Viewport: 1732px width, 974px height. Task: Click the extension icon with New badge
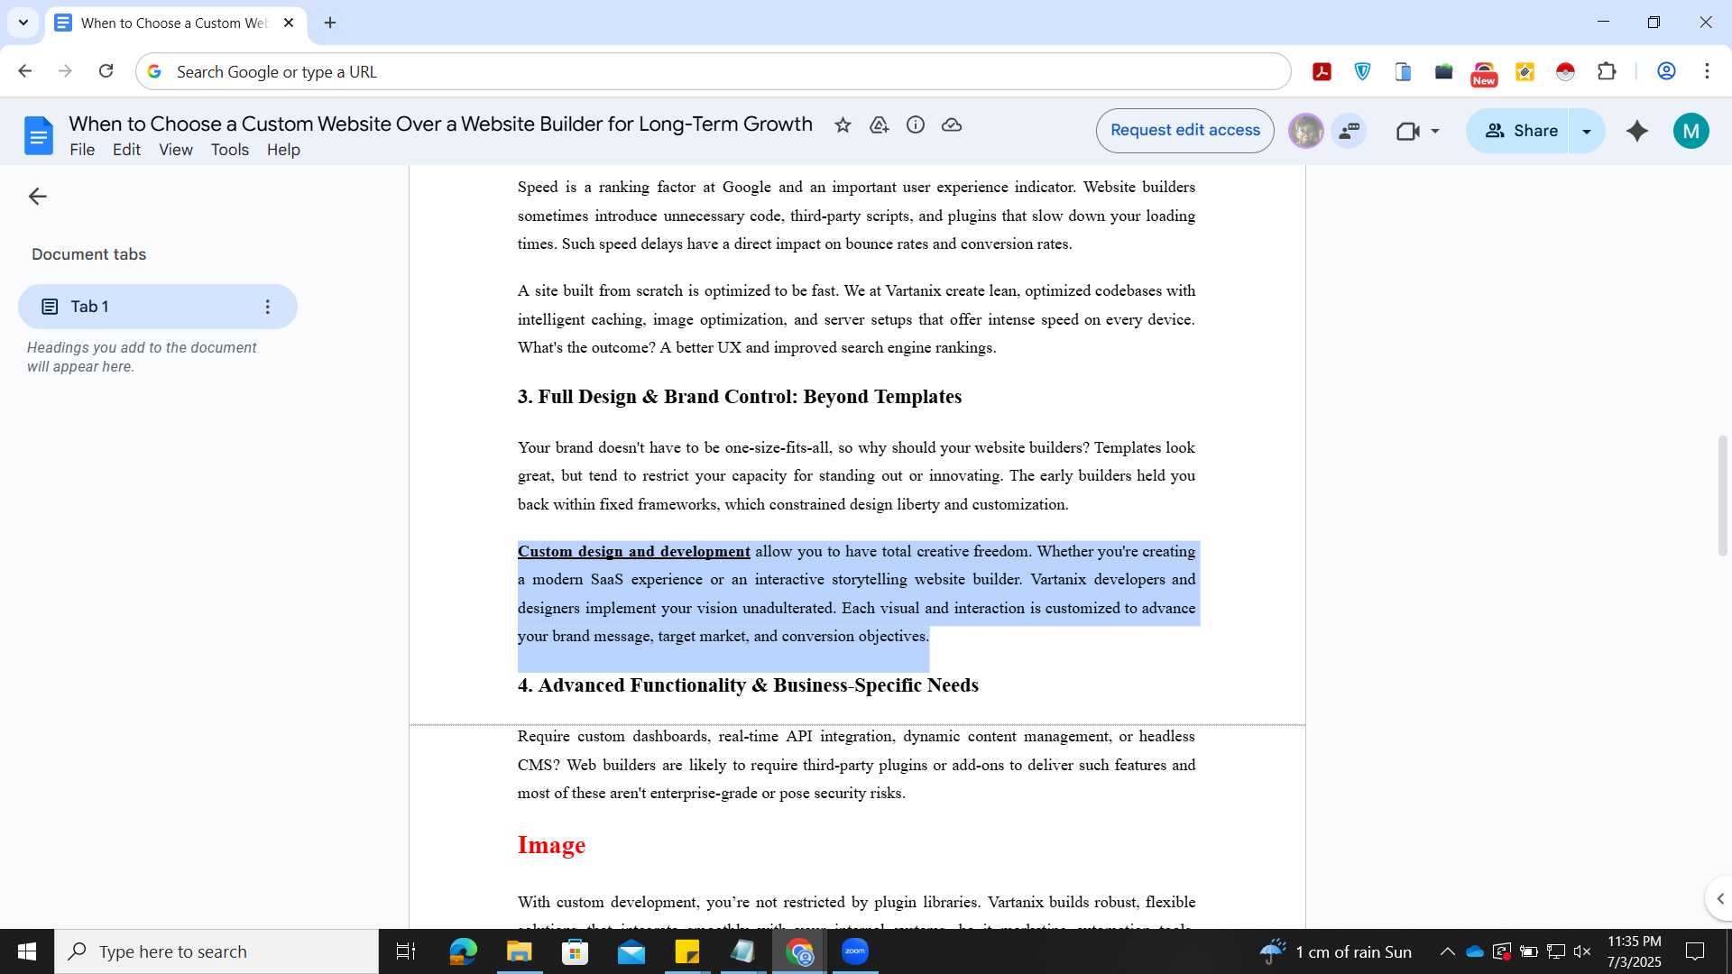pyautogui.click(x=1484, y=73)
